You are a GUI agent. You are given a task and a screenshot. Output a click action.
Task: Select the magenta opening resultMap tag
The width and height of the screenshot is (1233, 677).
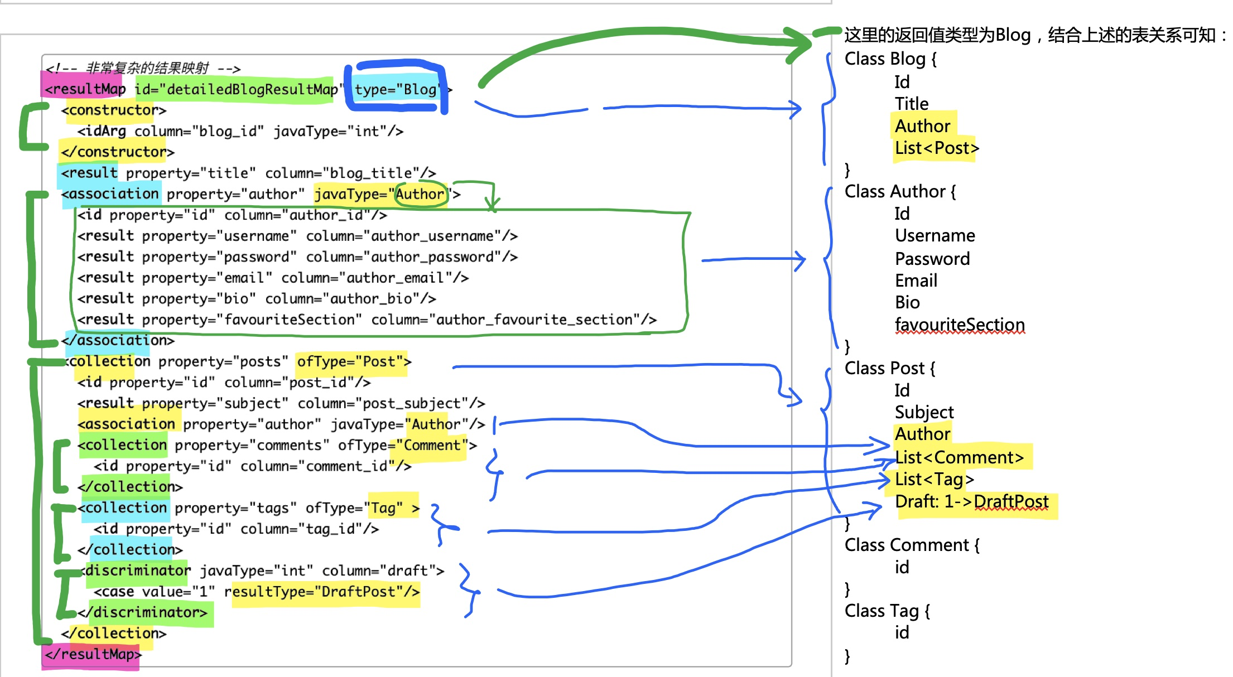(x=85, y=89)
